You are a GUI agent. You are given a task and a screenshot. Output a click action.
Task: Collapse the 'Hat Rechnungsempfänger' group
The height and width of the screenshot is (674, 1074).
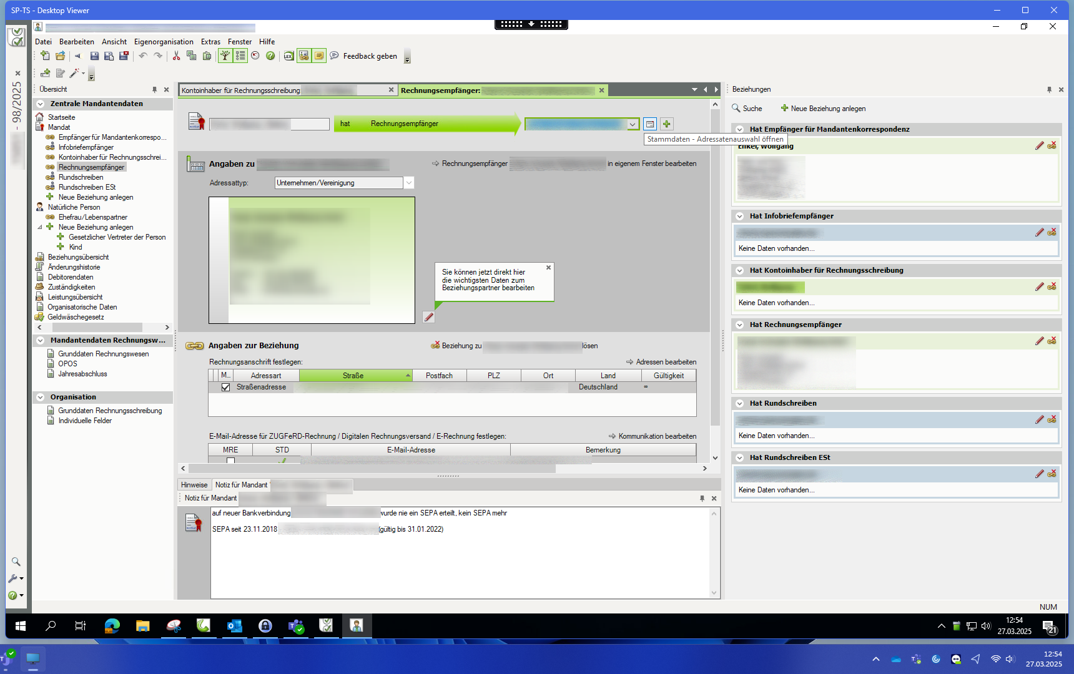(x=740, y=325)
